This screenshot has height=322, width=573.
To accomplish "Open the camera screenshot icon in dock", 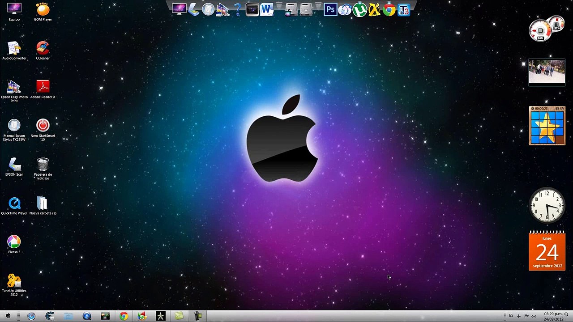I will pos(252,9).
